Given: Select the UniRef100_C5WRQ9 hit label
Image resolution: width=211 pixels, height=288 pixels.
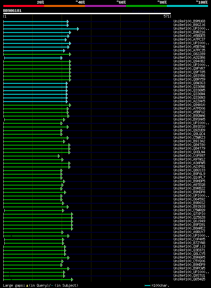Looking at the screenshot, I should (189, 210).
